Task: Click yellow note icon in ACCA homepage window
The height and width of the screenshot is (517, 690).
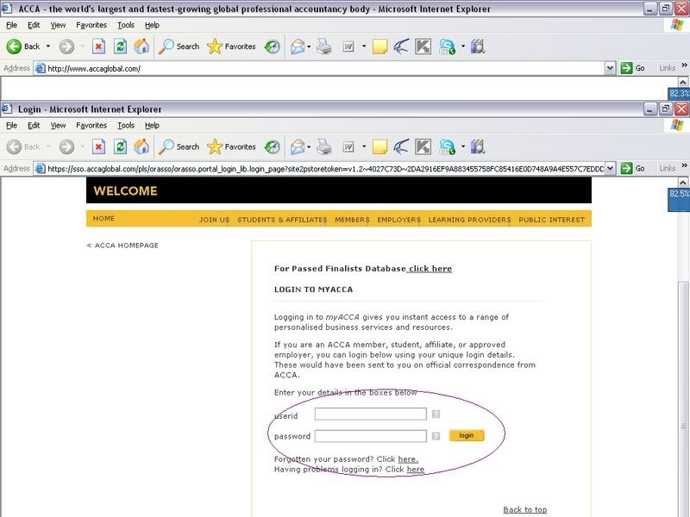Action: click(379, 47)
